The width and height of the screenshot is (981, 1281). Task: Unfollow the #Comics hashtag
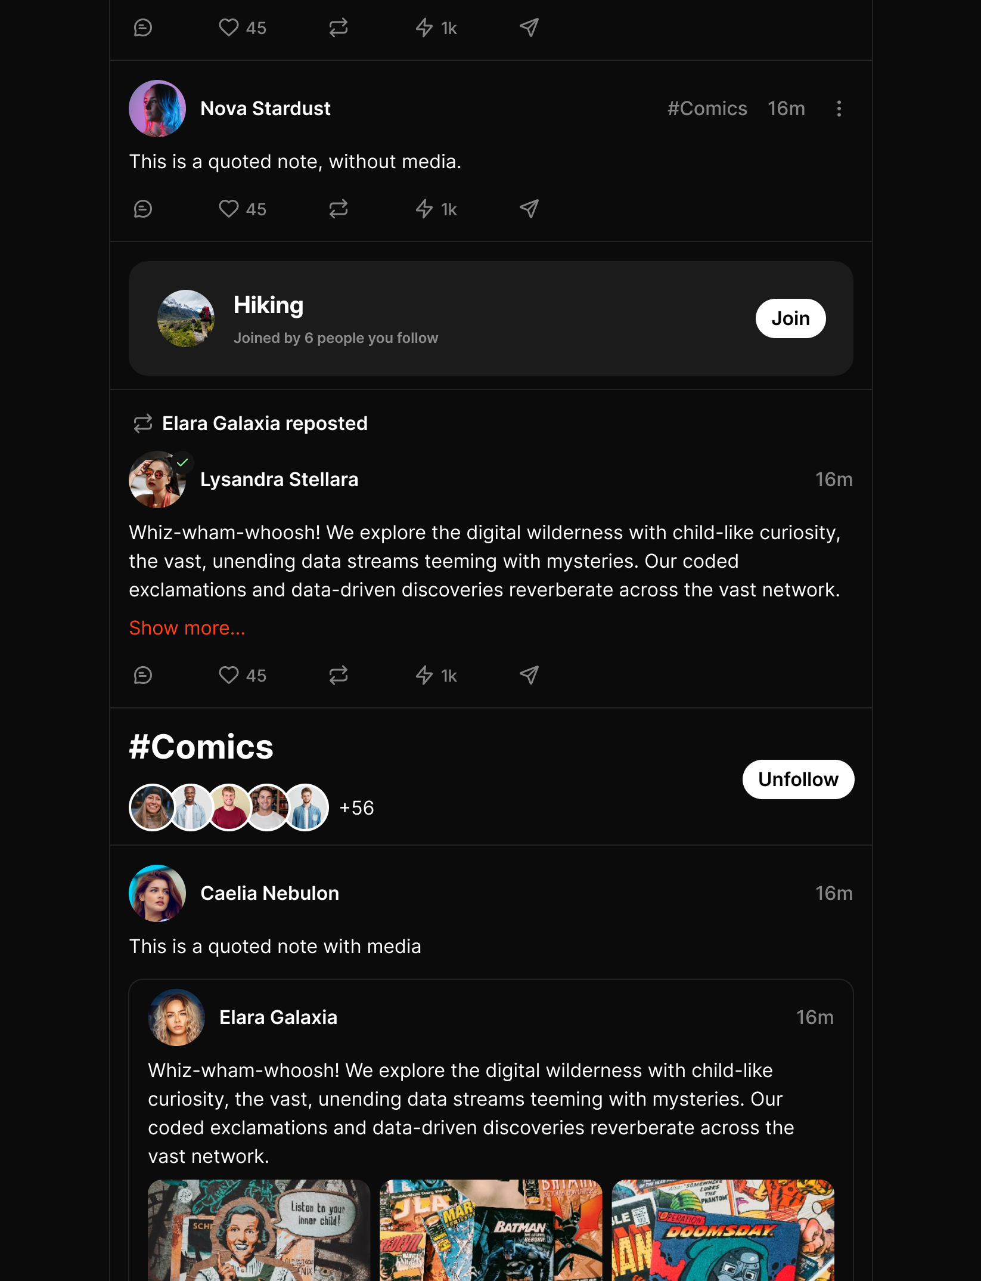[798, 779]
